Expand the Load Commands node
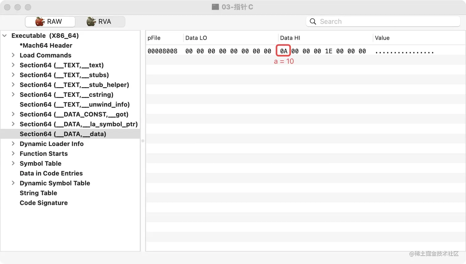 click(x=13, y=55)
